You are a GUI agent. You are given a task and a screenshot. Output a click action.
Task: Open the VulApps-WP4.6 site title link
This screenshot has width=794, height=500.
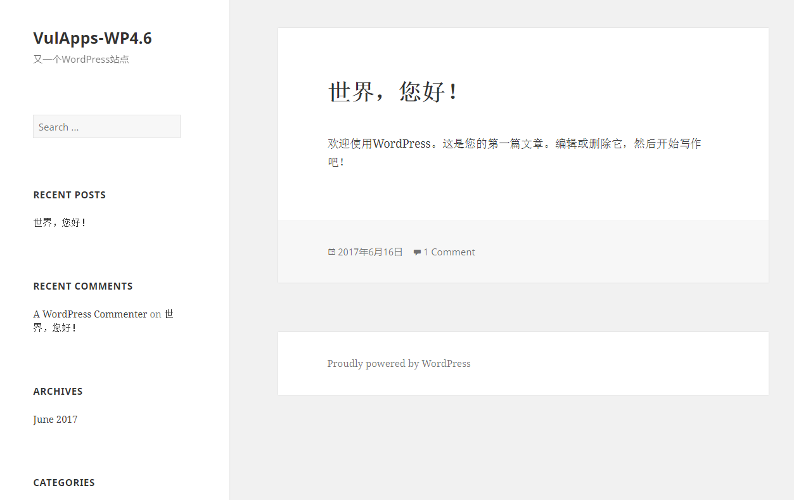click(x=93, y=38)
